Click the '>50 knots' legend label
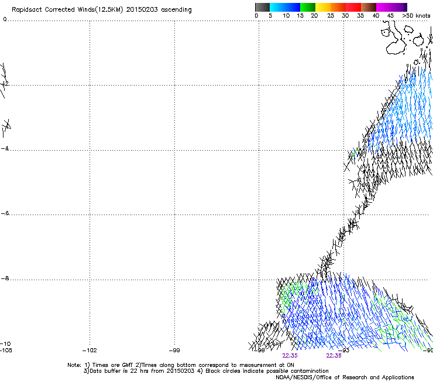433x381 pixels. pyautogui.click(x=416, y=16)
